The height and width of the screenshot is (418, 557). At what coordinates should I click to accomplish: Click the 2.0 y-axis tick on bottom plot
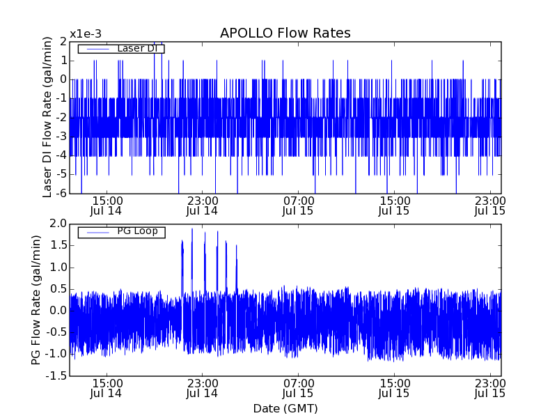point(58,224)
